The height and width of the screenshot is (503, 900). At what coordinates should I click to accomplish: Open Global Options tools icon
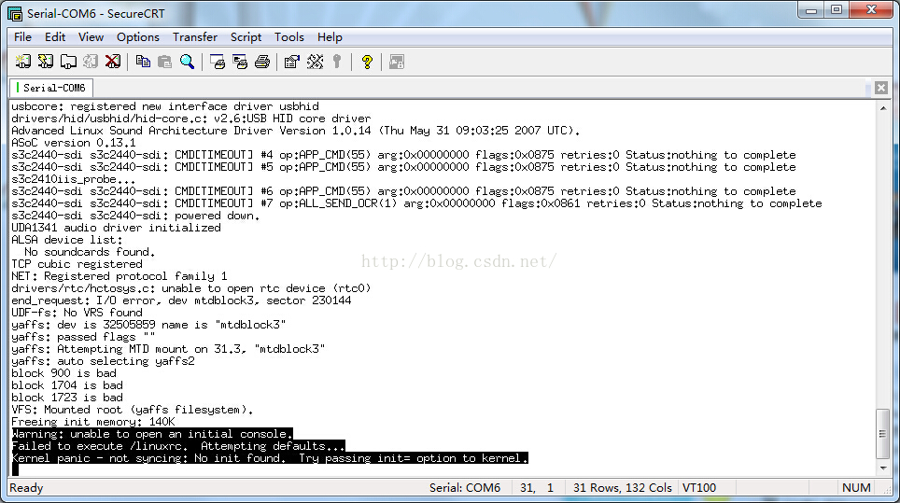coord(315,62)
